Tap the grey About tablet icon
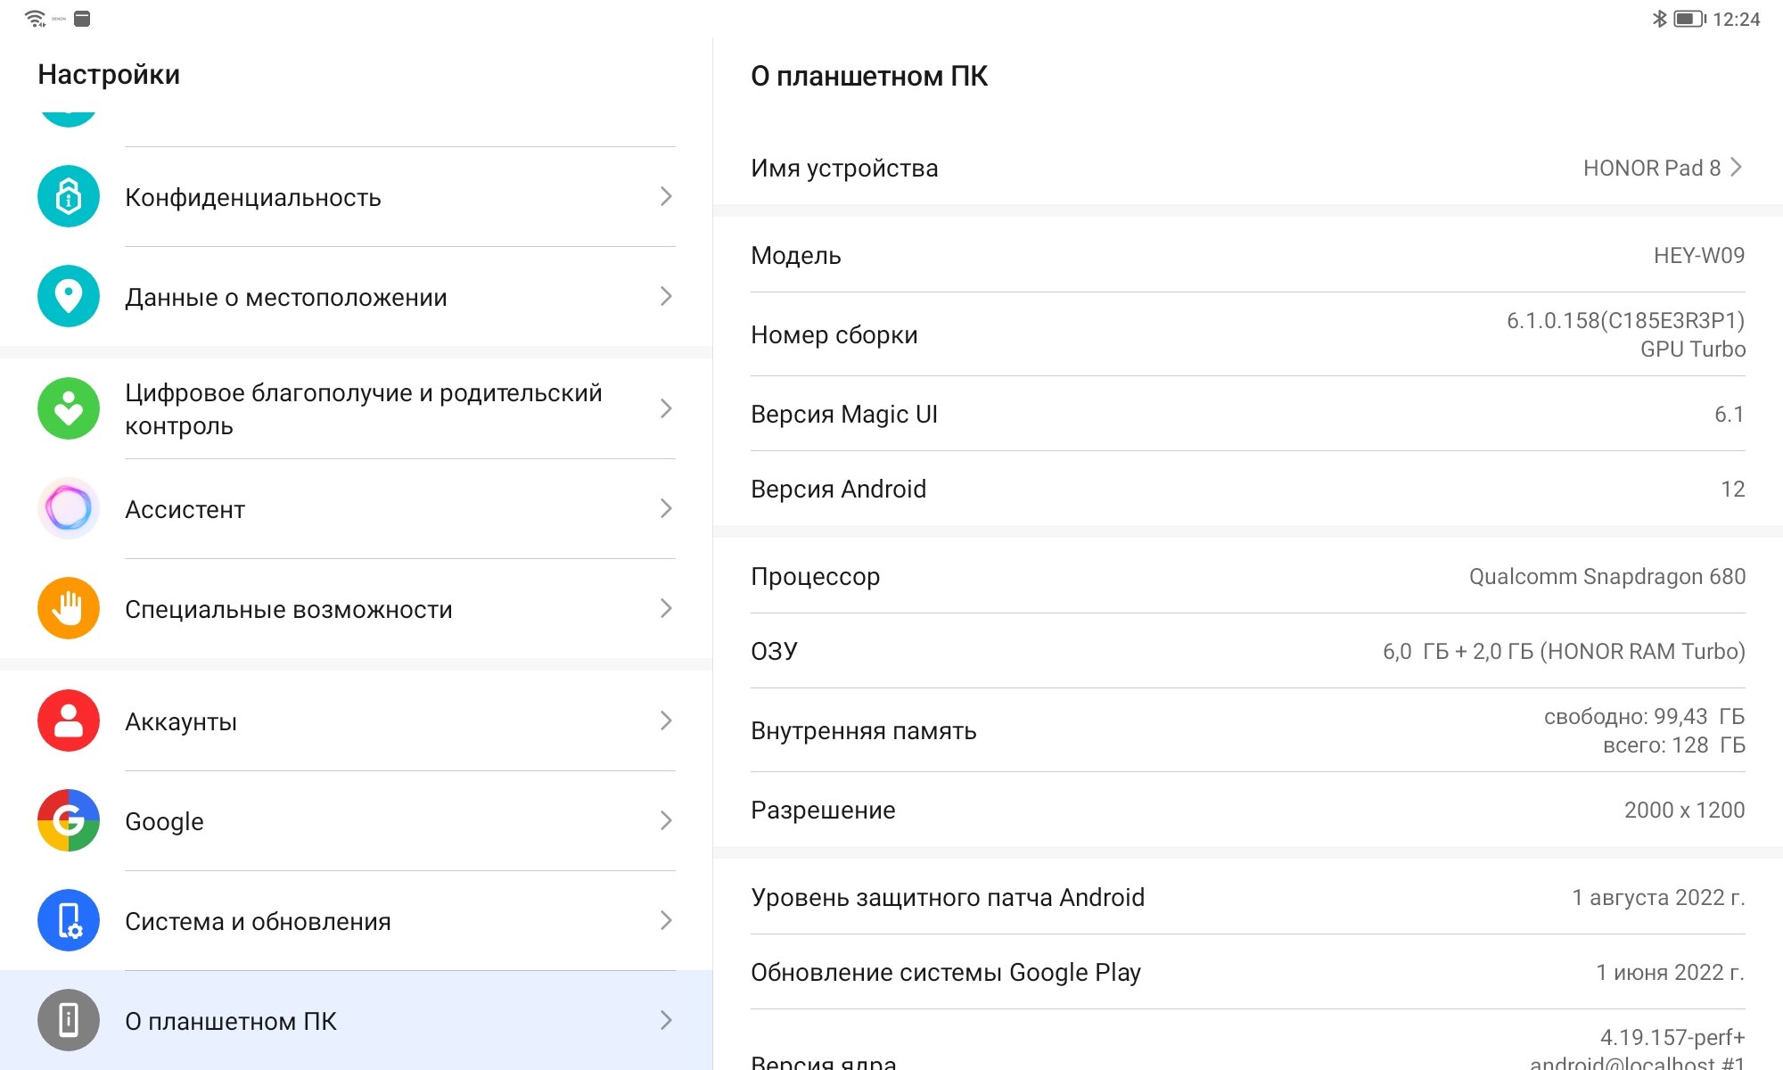This screenshot has width=1783, height=1070. click(69, 1020)
